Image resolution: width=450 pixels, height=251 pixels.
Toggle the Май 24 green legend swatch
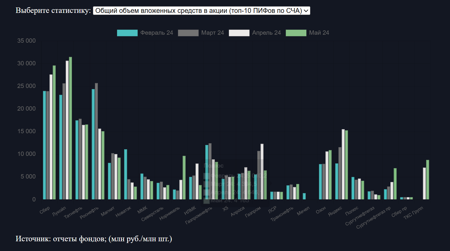pyautogui.click(x=296, y=33)
